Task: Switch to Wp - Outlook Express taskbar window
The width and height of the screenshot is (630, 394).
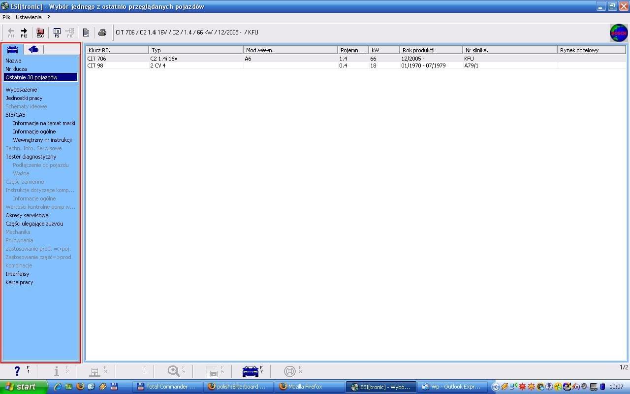Action: (453, 387)
